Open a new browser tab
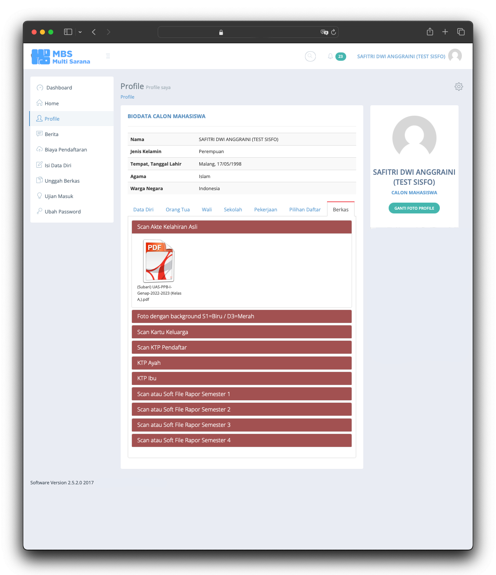The width and height of the screenshot is (496, 575). (445, 32)
